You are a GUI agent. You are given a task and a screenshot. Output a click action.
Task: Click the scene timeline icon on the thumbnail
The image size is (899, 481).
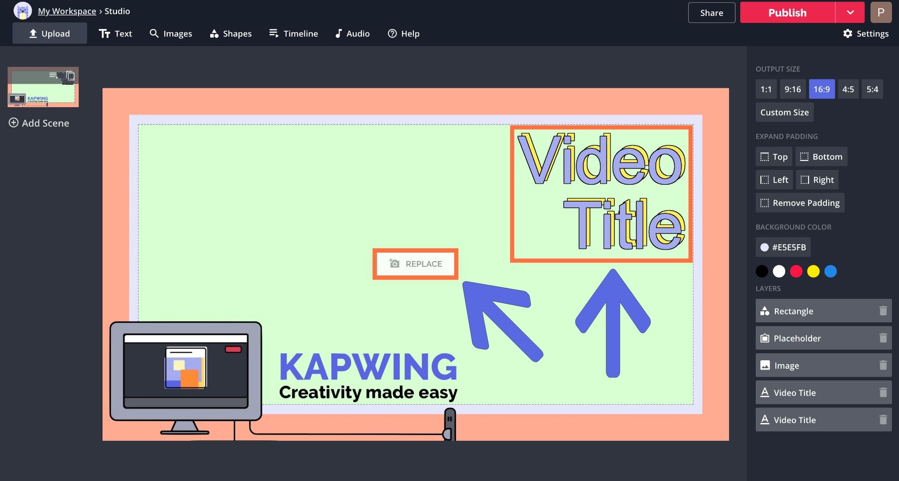(x=53, y=75)
